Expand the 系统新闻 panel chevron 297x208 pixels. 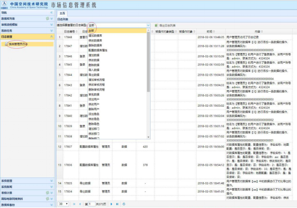[x=51, y=187]
